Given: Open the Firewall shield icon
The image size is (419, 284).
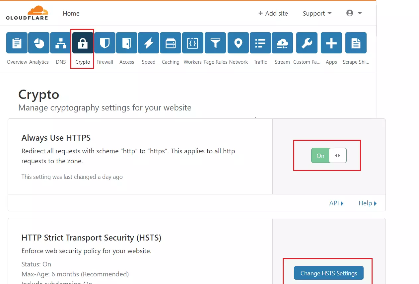Looking at the screenshot, I should (x=105, y=43).
